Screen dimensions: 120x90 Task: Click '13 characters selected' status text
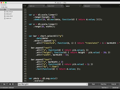(7, 88)
